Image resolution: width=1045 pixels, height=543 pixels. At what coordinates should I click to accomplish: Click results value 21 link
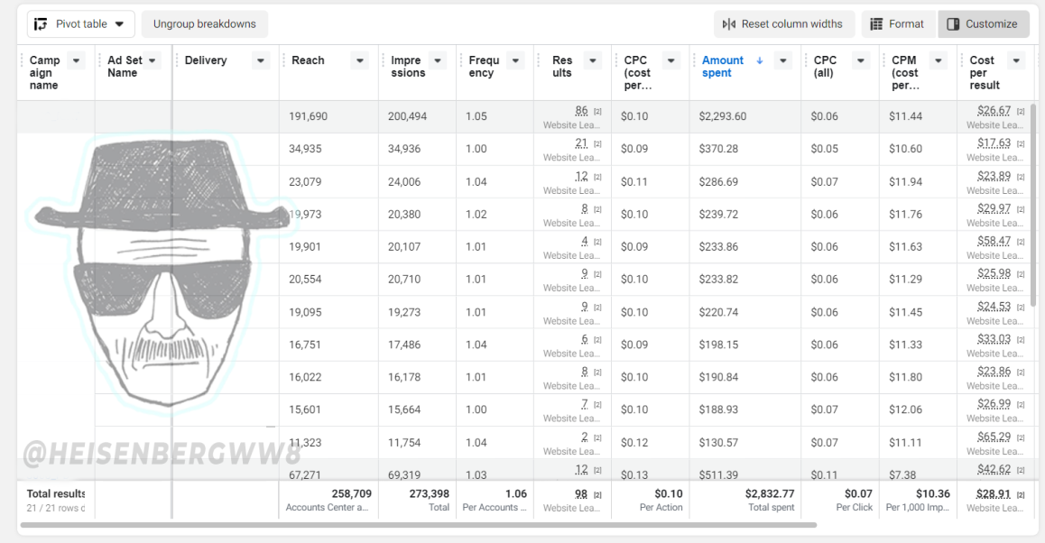(581, 143)
